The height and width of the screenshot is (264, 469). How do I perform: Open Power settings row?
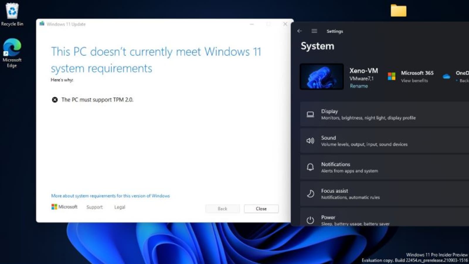(385, 217)
